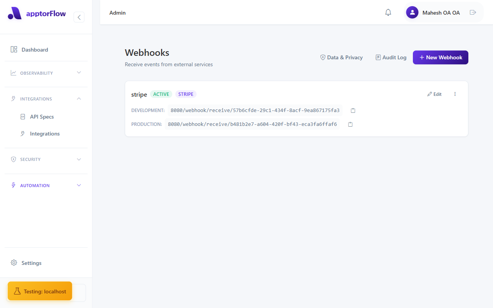Expand the OBSERVABILITY section

45,73
